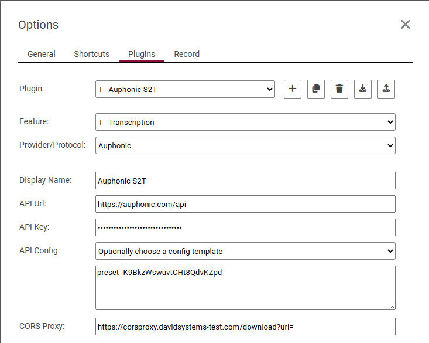Click the "Plugin:" label

32,89
